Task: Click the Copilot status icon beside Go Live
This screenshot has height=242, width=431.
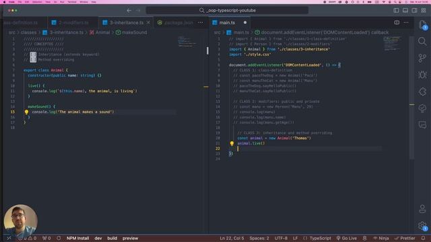Action: (365, 238)
